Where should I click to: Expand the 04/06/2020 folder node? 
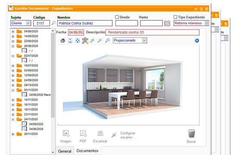(x=13, y=31)
